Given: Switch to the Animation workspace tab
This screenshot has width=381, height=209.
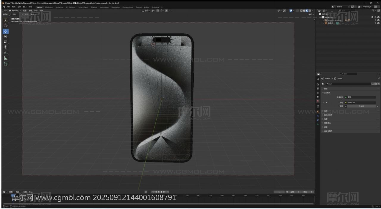Looking at the screenshot, I should (104, 7).
